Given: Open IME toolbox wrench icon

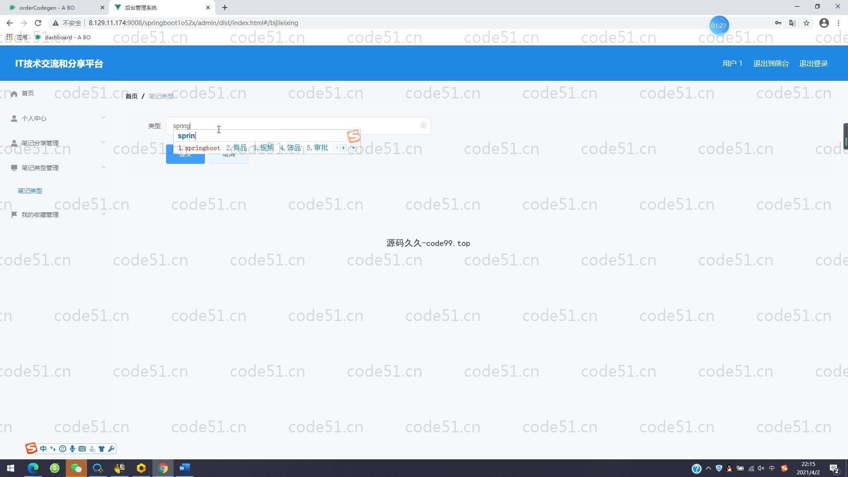Looking at the screenshot, I should pyautogui.click(x=111, y=449).
